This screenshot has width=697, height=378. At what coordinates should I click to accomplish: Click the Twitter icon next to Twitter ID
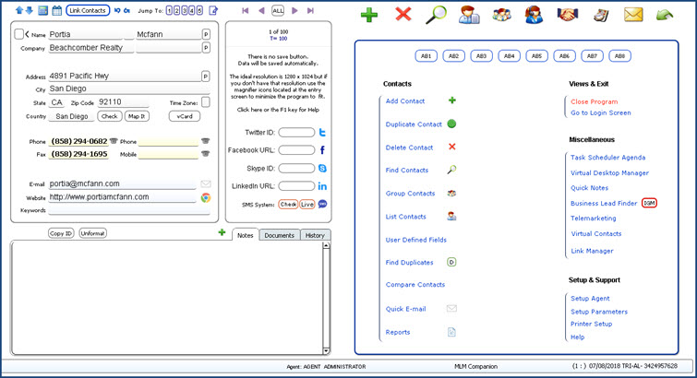click(322, 133)
